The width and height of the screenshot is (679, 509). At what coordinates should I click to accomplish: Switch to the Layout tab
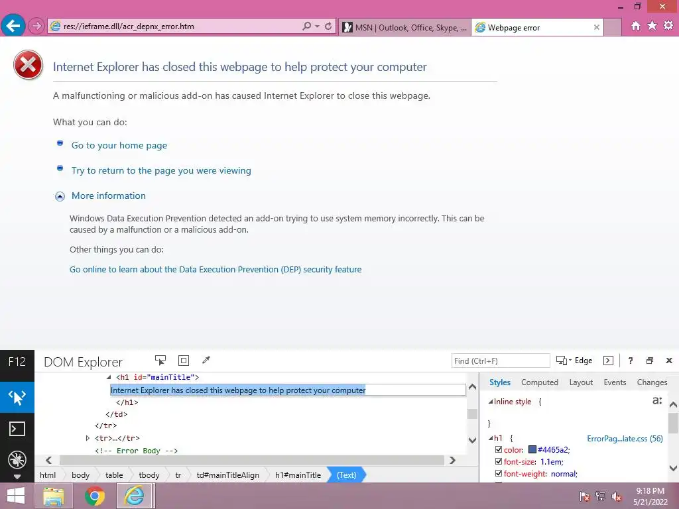(581, 382)
